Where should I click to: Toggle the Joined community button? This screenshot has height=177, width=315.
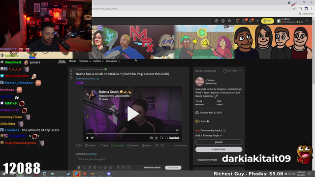(x=219, y=142)
